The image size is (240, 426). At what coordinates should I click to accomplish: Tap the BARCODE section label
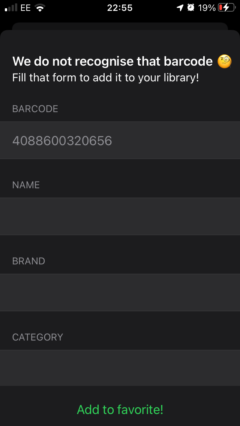click(x=35, y=109)
